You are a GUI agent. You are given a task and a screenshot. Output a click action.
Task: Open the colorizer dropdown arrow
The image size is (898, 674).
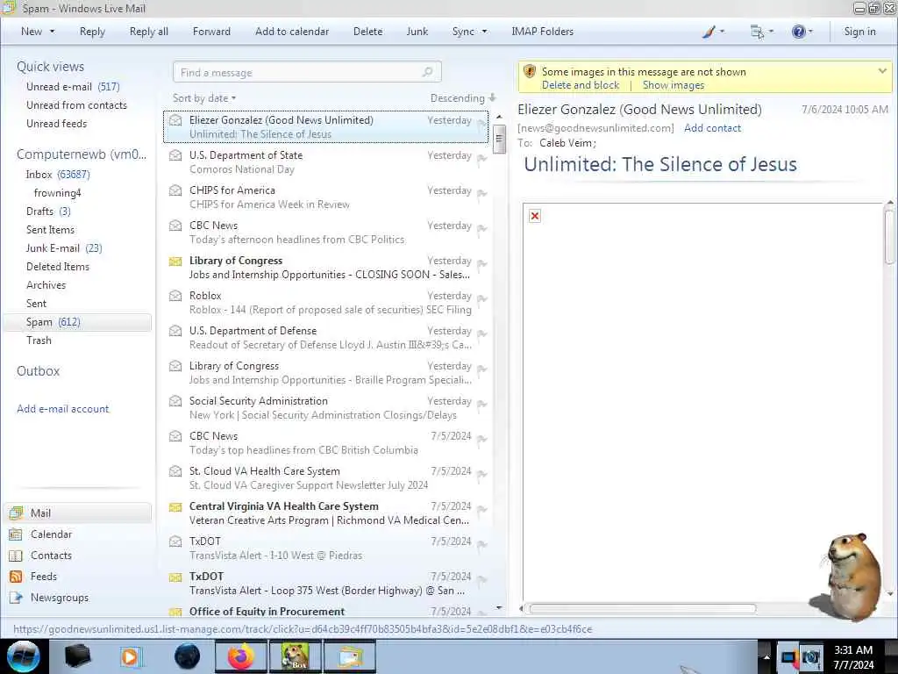723,32
